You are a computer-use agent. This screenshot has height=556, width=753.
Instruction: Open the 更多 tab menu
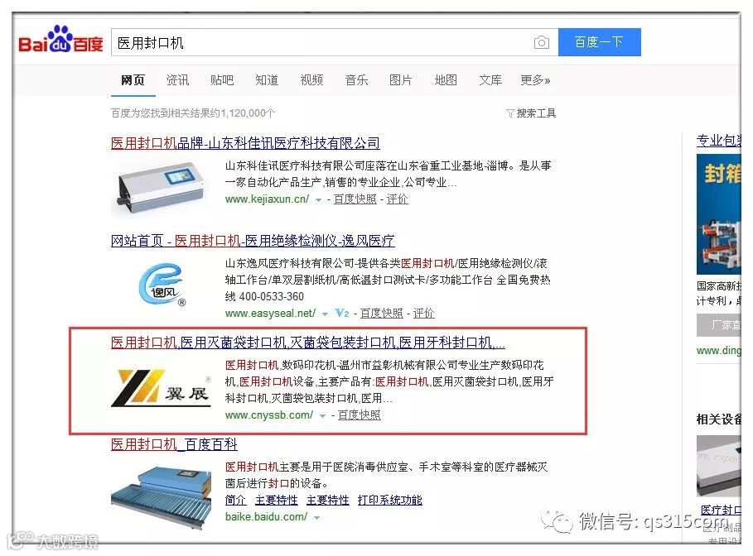535,80
